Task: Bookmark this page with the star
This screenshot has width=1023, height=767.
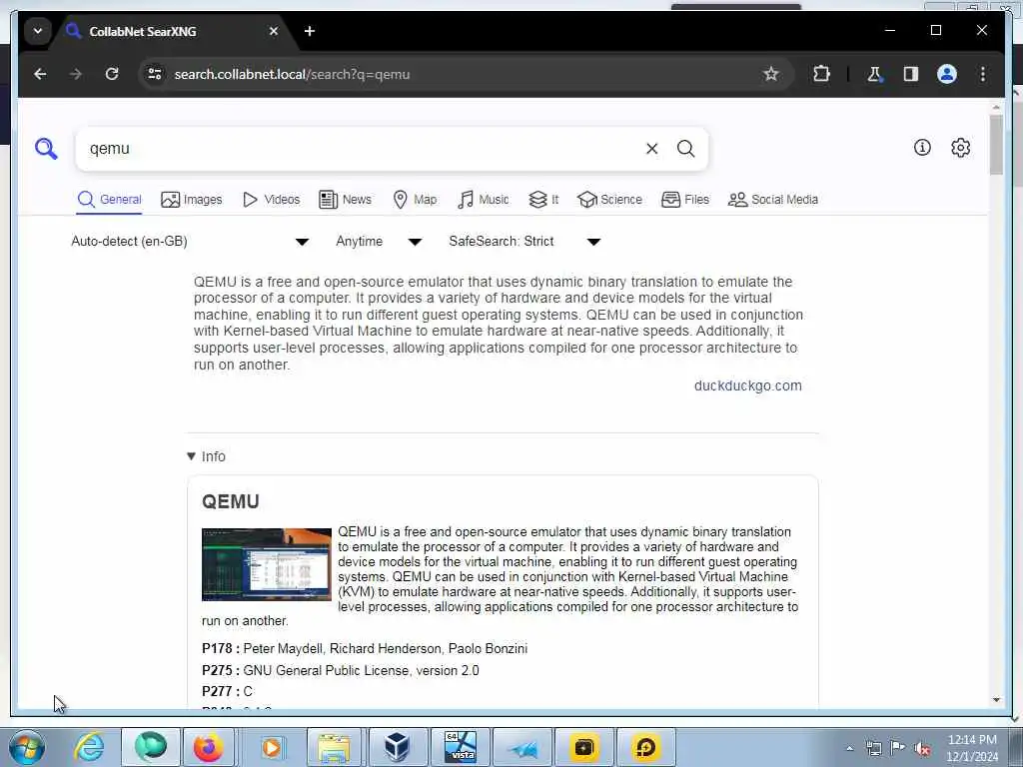Action: 770,74
